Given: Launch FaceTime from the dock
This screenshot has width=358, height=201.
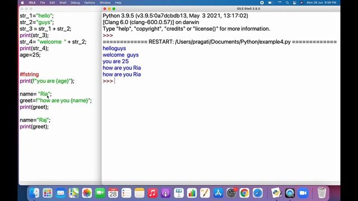Looking at the screenshot, I should coord(100,193).
